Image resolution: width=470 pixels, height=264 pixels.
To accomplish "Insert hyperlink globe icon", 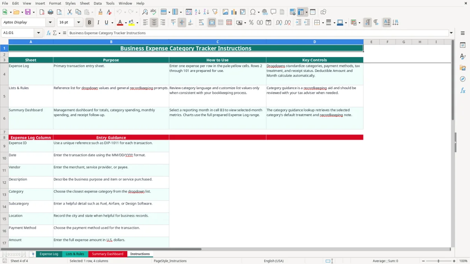I will click(x=265, y=12).
